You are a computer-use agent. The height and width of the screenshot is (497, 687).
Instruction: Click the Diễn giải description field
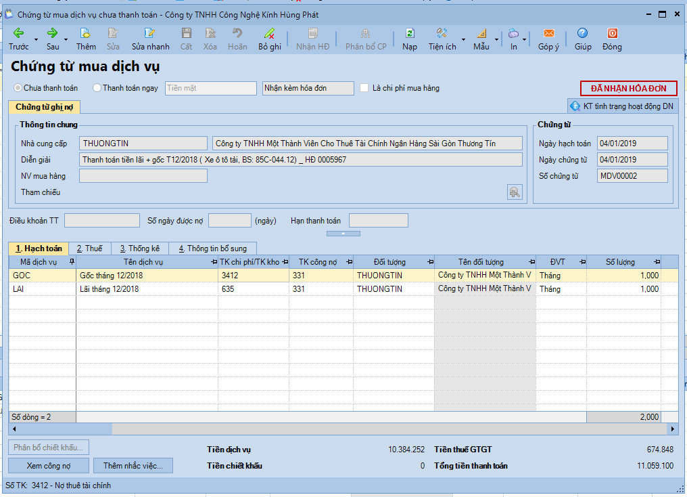pos(300,160)
